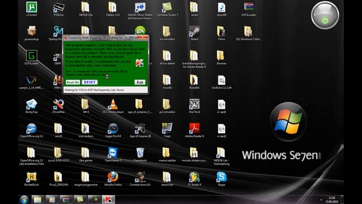This screenshot has width=362, height=204.
Task: Launch TeamViewer 5 from the desktop
Action: coord(113,154)
